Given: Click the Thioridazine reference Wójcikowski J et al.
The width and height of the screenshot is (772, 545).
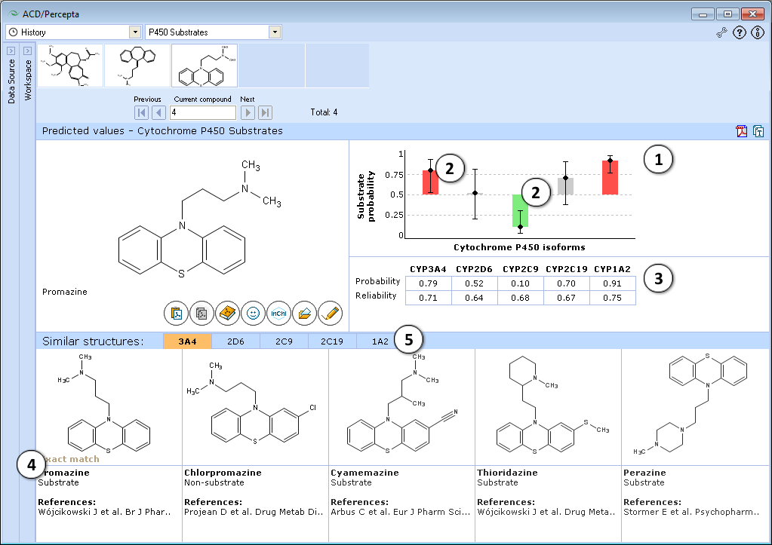Looking at the screenshot, I should pos(546,512).
